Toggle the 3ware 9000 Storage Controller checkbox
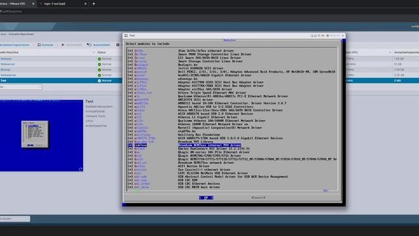This screenshot has height=236, width=419. [x=130, y=54]
